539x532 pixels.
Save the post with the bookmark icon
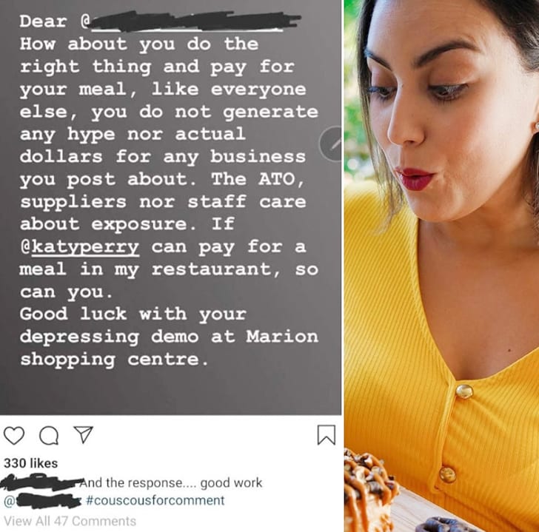tap(326, 435)
